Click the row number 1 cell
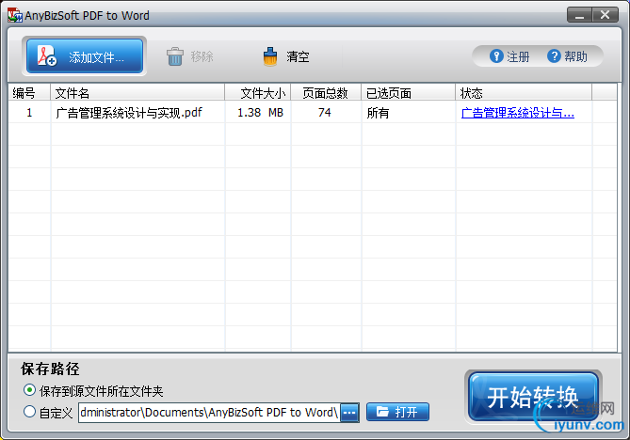This screenshot has width=630, height=440. click(29, 113)
